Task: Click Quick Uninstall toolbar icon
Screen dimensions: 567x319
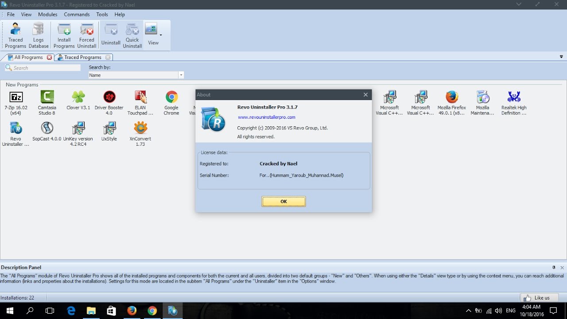Action: pyautogui.click(x=132, y=36)
